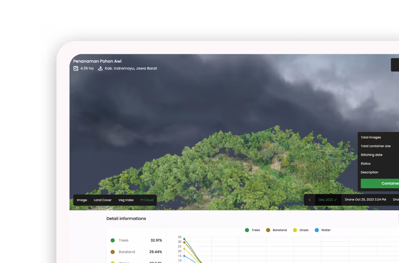The height and width of the screenshot is (263, 399).
Task: Click the Bareland row label in list
Action: (x=127, y=252)
